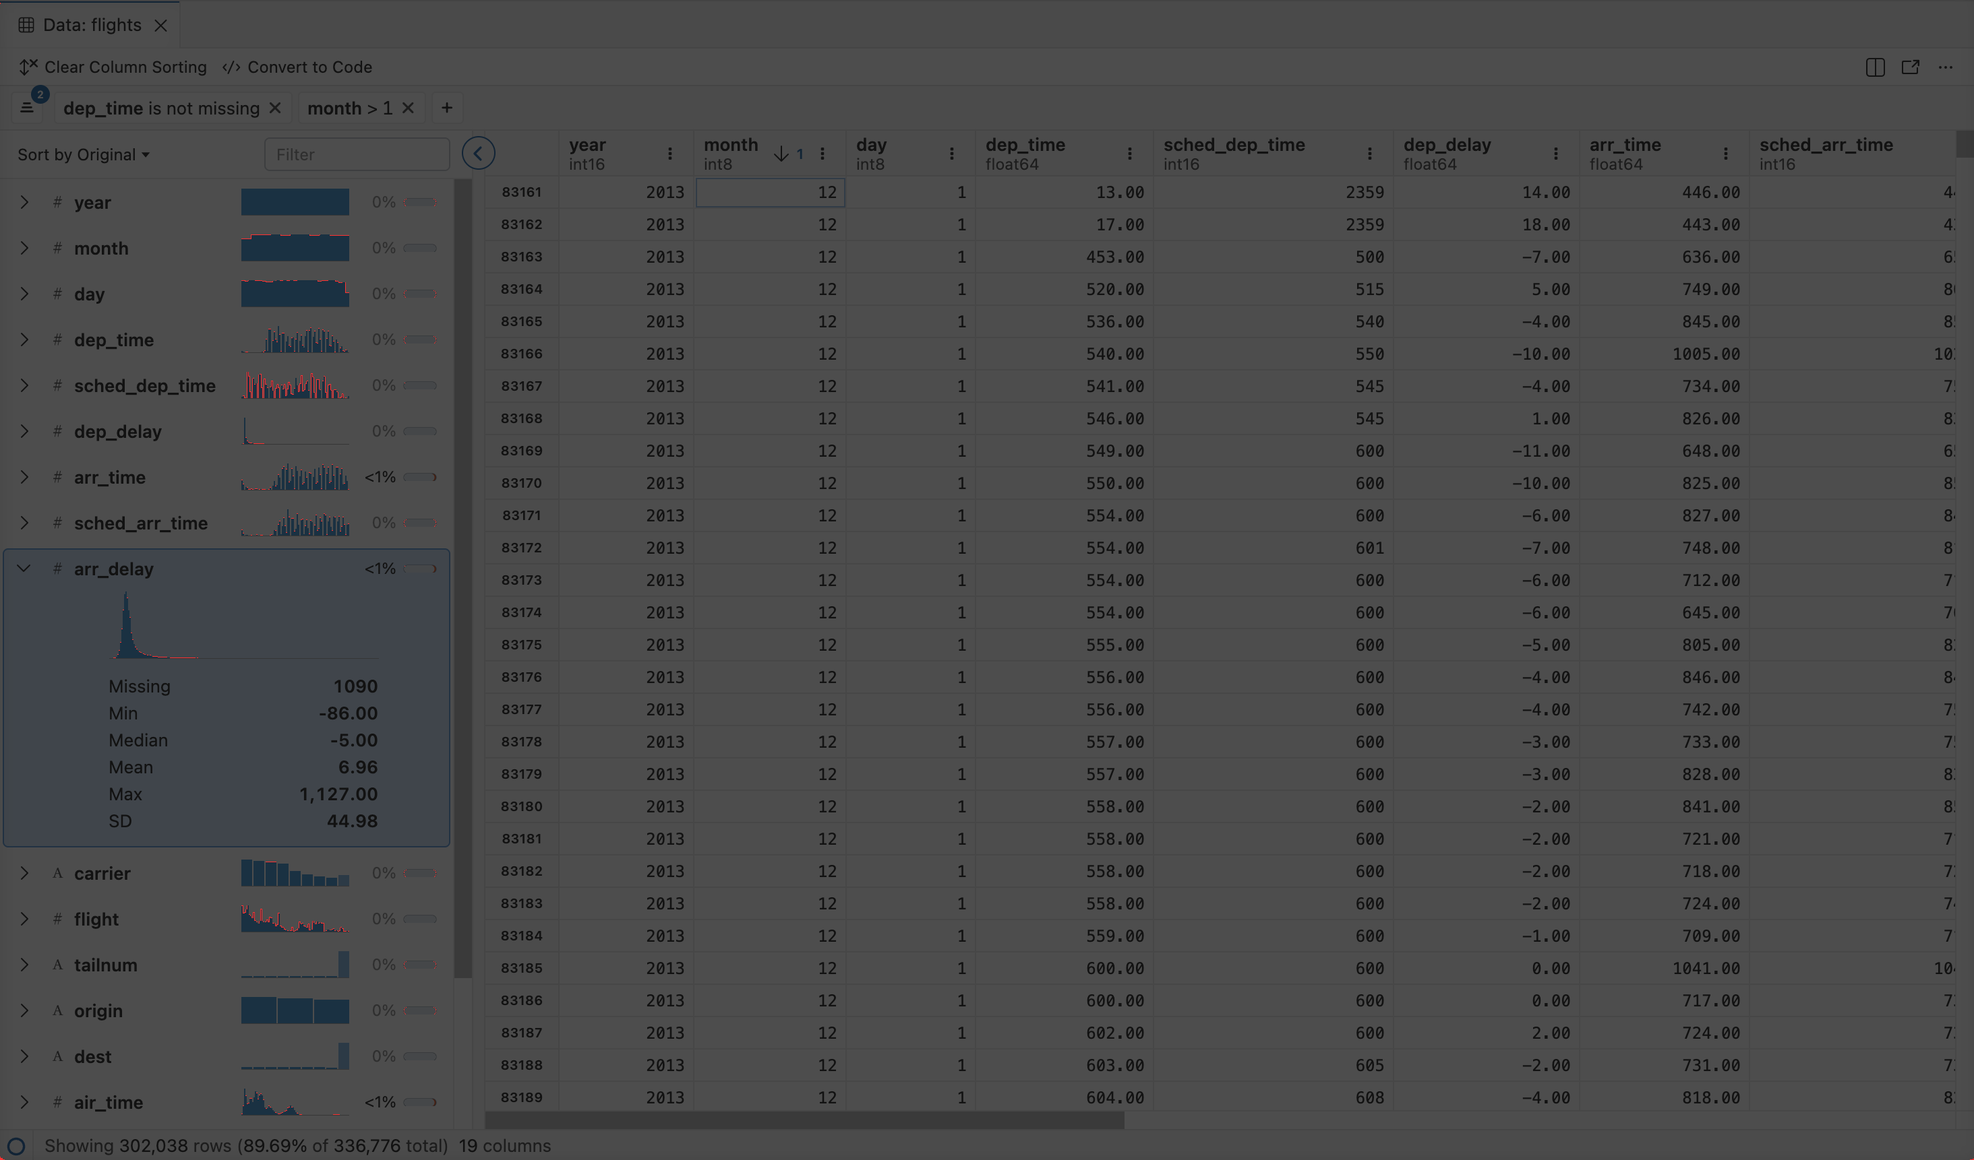
Task: Remove the 'month > 1' filter
Action: (x=408, y=108)
